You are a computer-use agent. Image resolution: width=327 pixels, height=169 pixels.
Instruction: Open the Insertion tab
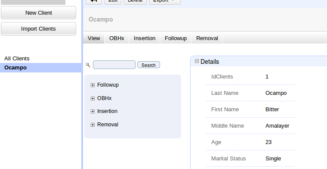[145, 38]
